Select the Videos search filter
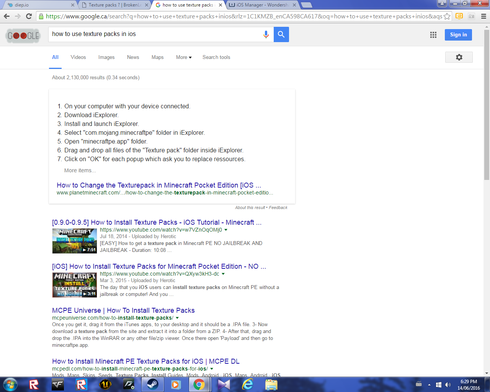 pyautogui.click(x=78, y=57)
